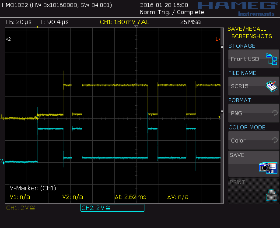Screen dimensions: 280x228
Task: Click the date and time 2016-01-28 15:00
Action: [164, 5]
